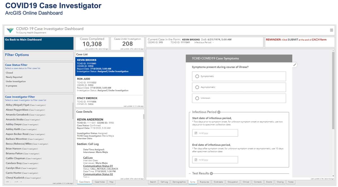Screen dimensions: 338x187
Task: Open the Clinical tab
Action: pos(246,182)
